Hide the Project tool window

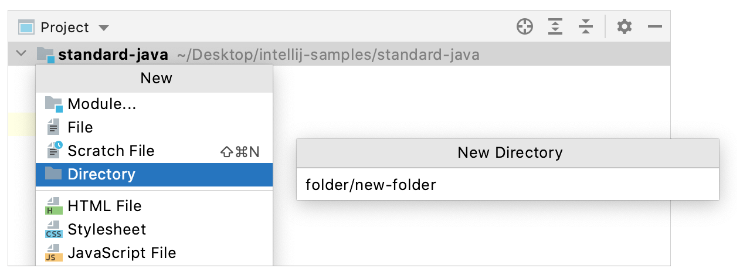[x=655, y=26]
